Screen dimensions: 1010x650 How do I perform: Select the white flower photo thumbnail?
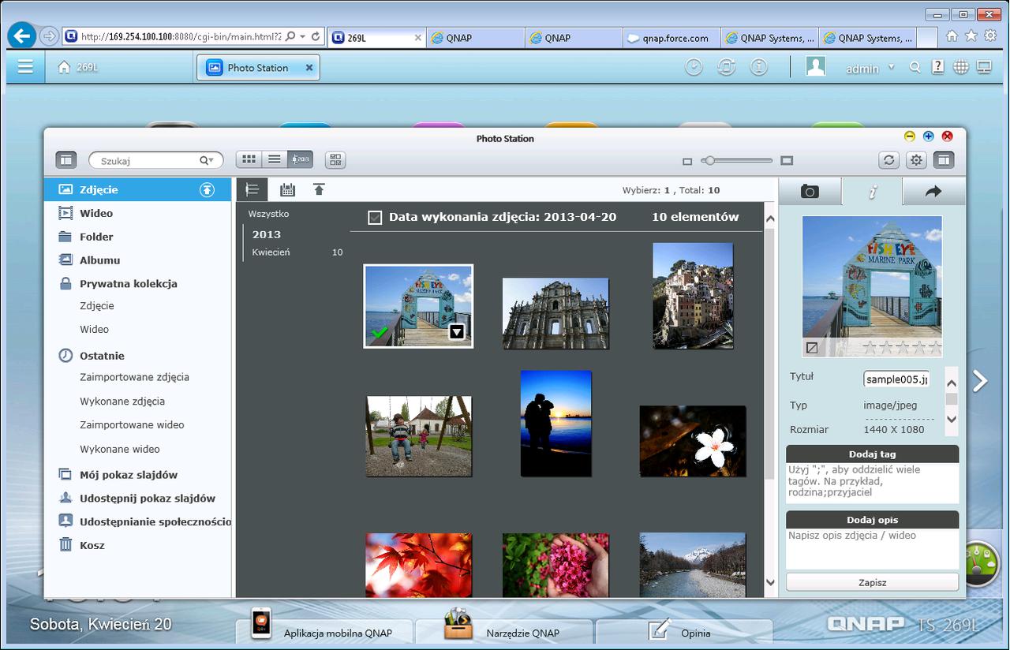pyautogui.click(x=693, y=441)
